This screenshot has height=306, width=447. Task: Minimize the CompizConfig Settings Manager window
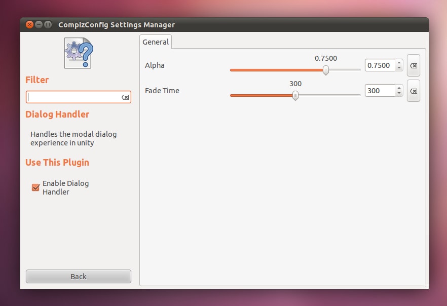coord(39,24)
